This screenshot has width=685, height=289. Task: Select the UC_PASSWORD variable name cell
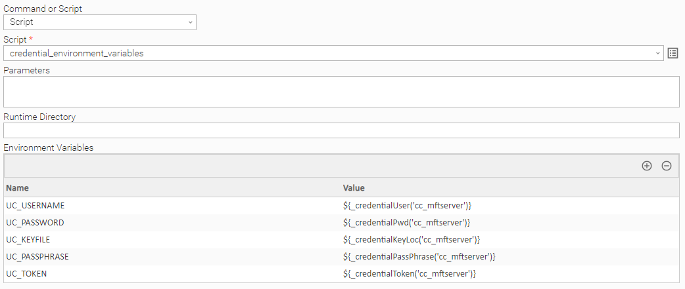tap(35, 223)
